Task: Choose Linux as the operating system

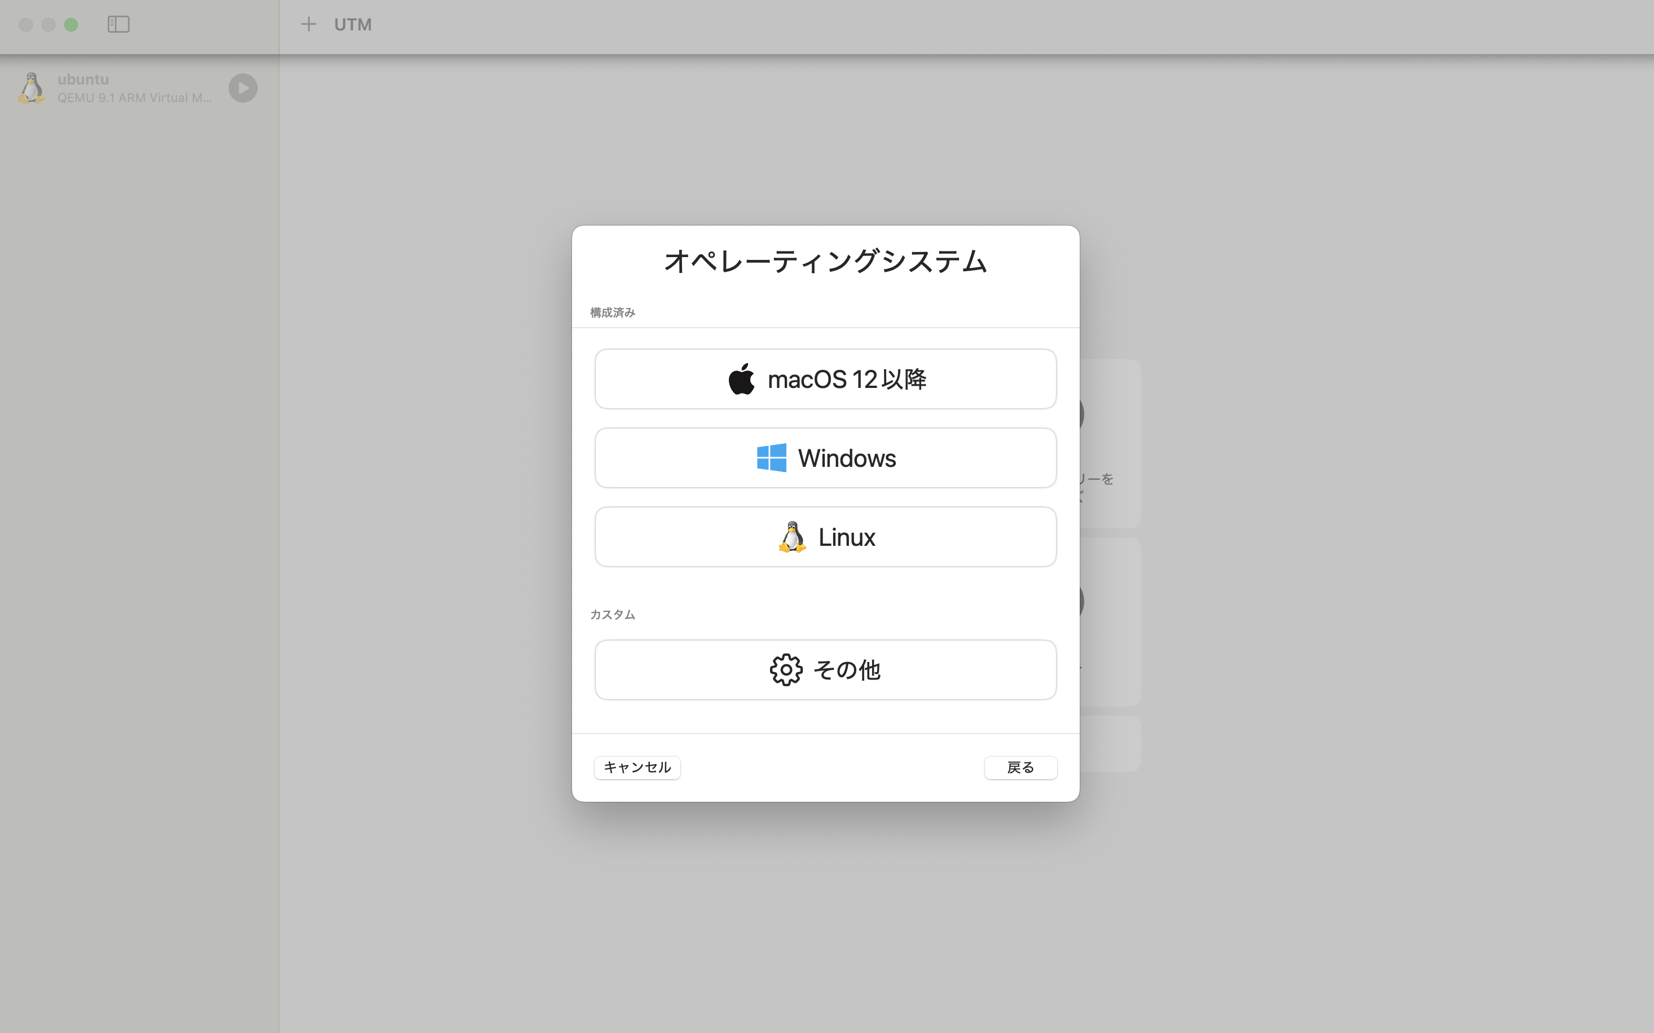Action: click(826, 536)
